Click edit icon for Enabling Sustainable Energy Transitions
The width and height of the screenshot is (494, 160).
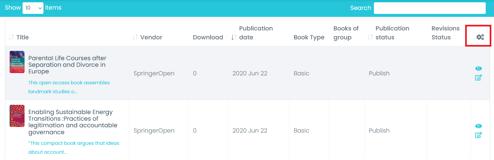coord(478,135)
